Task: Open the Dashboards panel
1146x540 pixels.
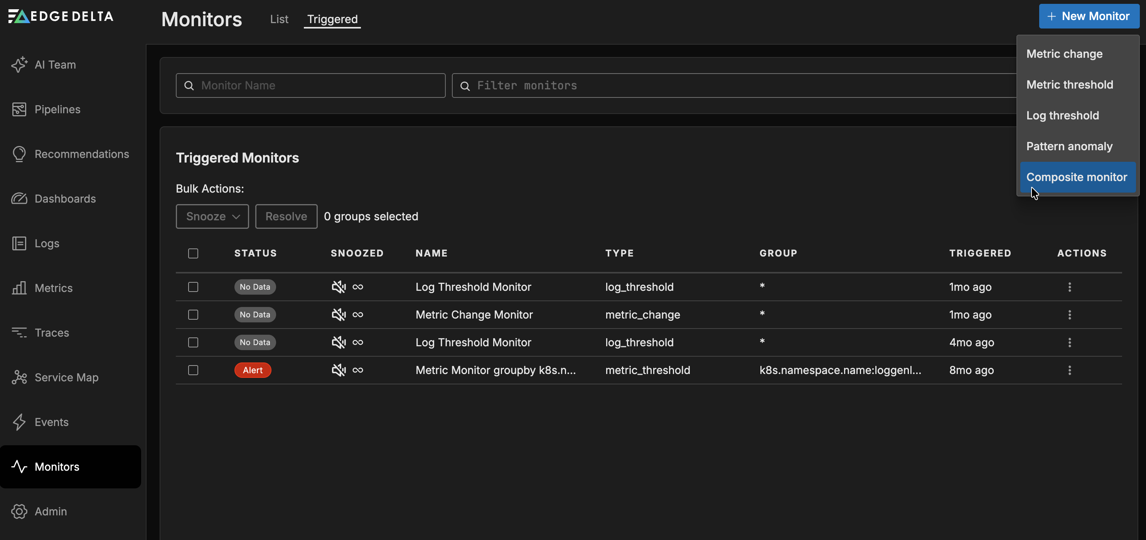Action: click(x=65, y=199)
